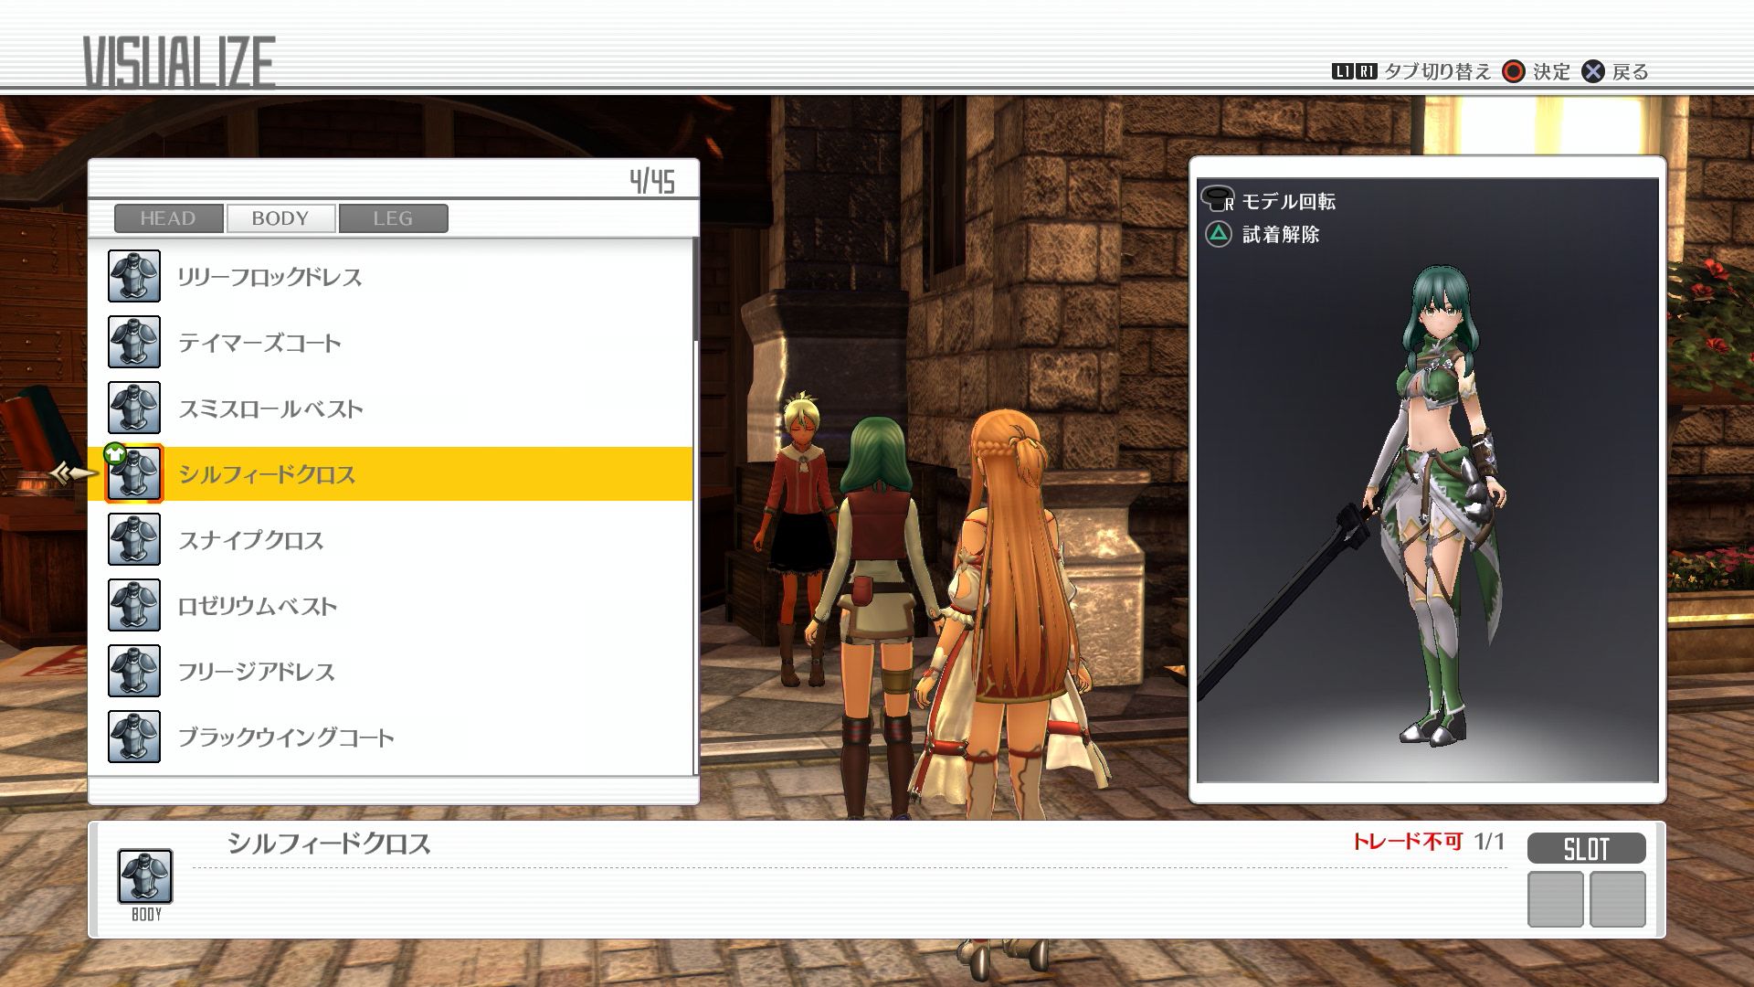Image resolution: width=1754 pixels, height=987 pixels.
Task: Click armor icon beside テイマーズコート
Action: pos(134,342)
